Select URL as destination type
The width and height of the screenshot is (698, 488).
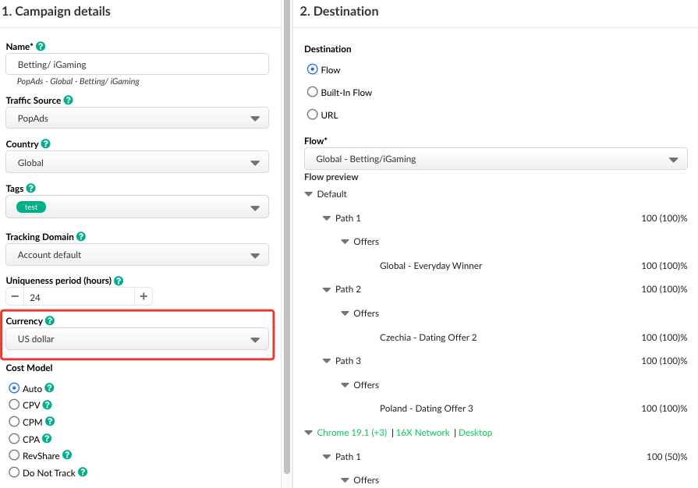[x=312, y=115]
